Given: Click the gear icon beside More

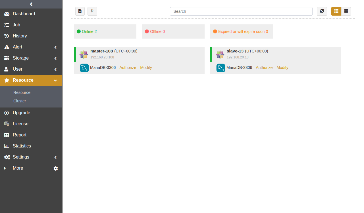Looking at the screenshot, I should click(56, 168).
